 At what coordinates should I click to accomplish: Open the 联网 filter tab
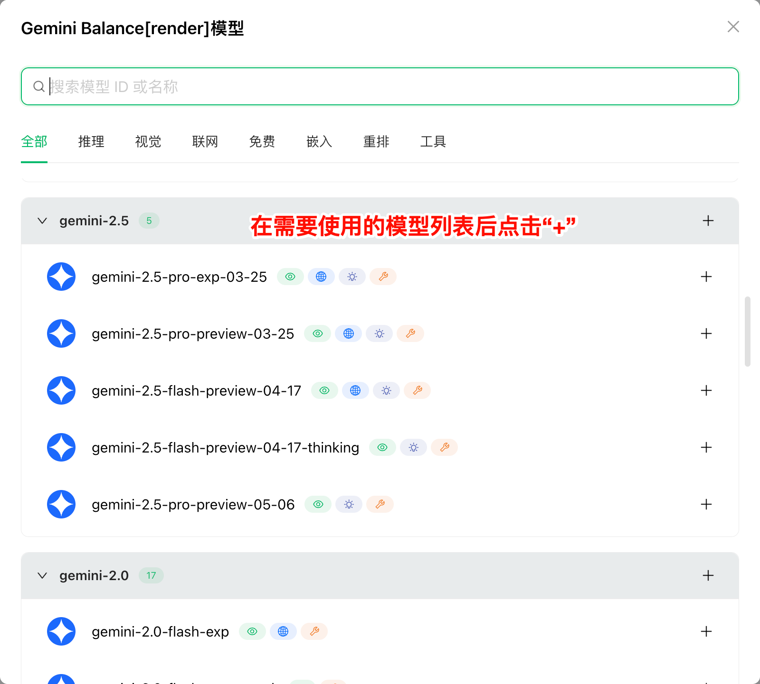tap(205, 141)
